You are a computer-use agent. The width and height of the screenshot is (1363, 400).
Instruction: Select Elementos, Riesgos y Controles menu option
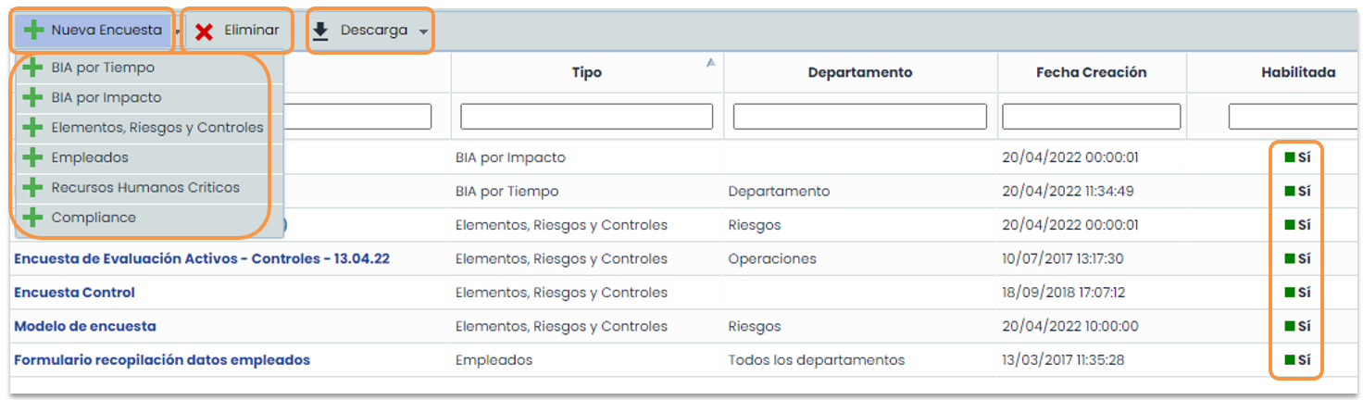pyautogui.click(x=157, y=128)
